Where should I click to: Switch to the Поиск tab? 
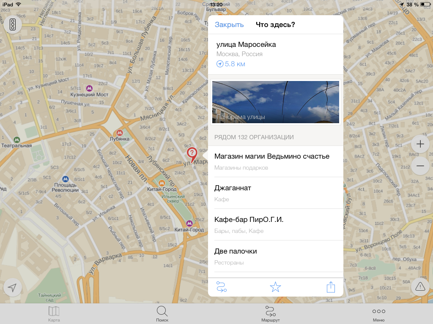coord(162,314)
